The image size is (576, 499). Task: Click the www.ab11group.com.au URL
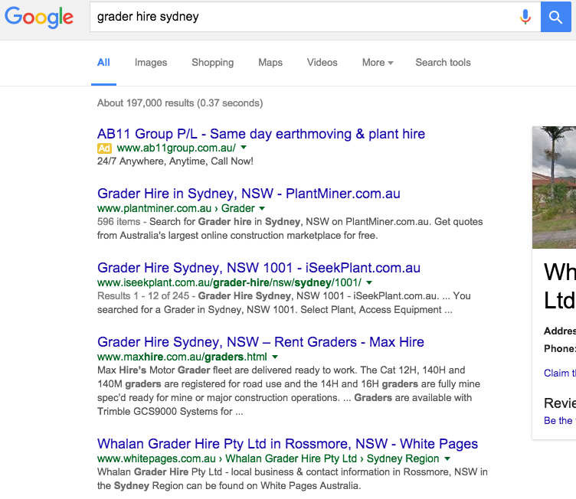coord(176,148)
